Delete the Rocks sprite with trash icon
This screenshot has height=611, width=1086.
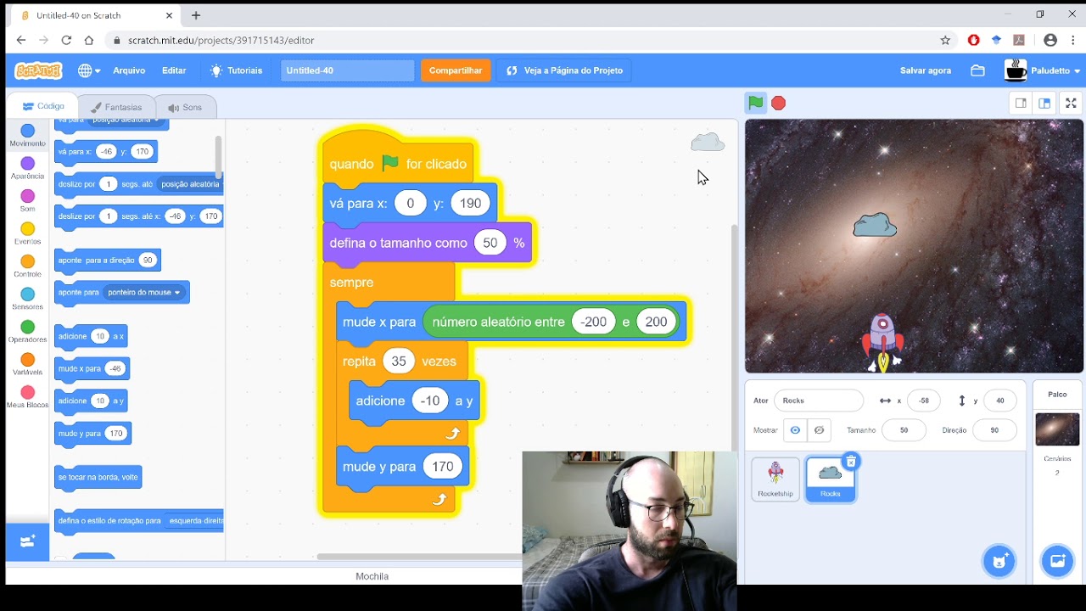tap(851, 461)
